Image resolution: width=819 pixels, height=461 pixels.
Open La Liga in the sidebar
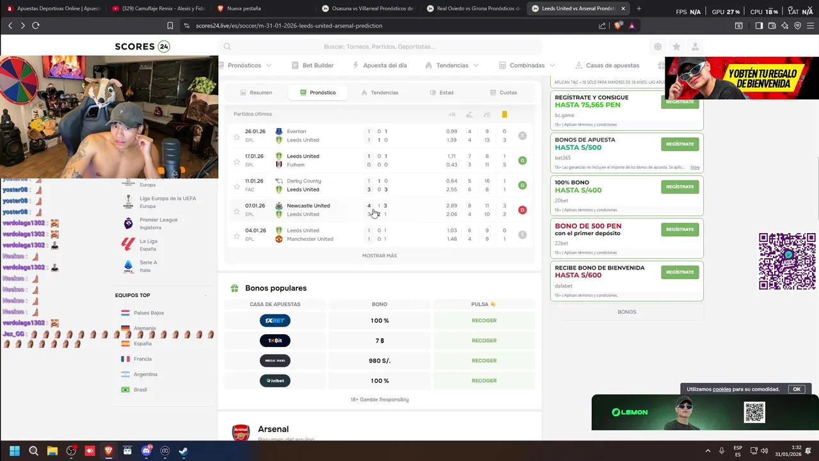click(x=148, y=245)
